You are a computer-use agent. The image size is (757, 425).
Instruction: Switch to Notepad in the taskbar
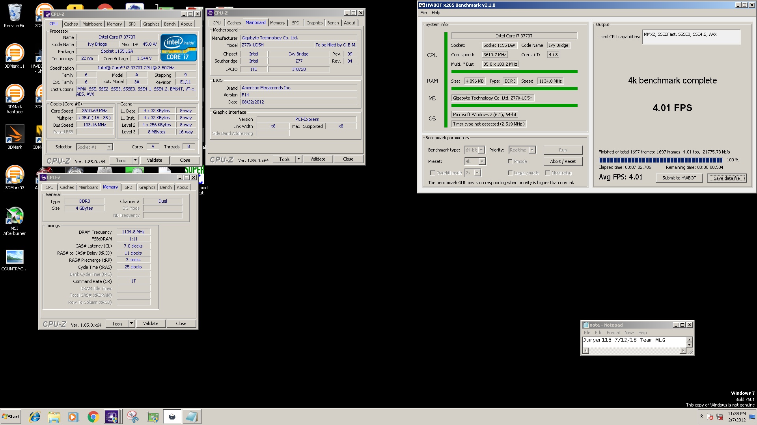pos(192,417)
